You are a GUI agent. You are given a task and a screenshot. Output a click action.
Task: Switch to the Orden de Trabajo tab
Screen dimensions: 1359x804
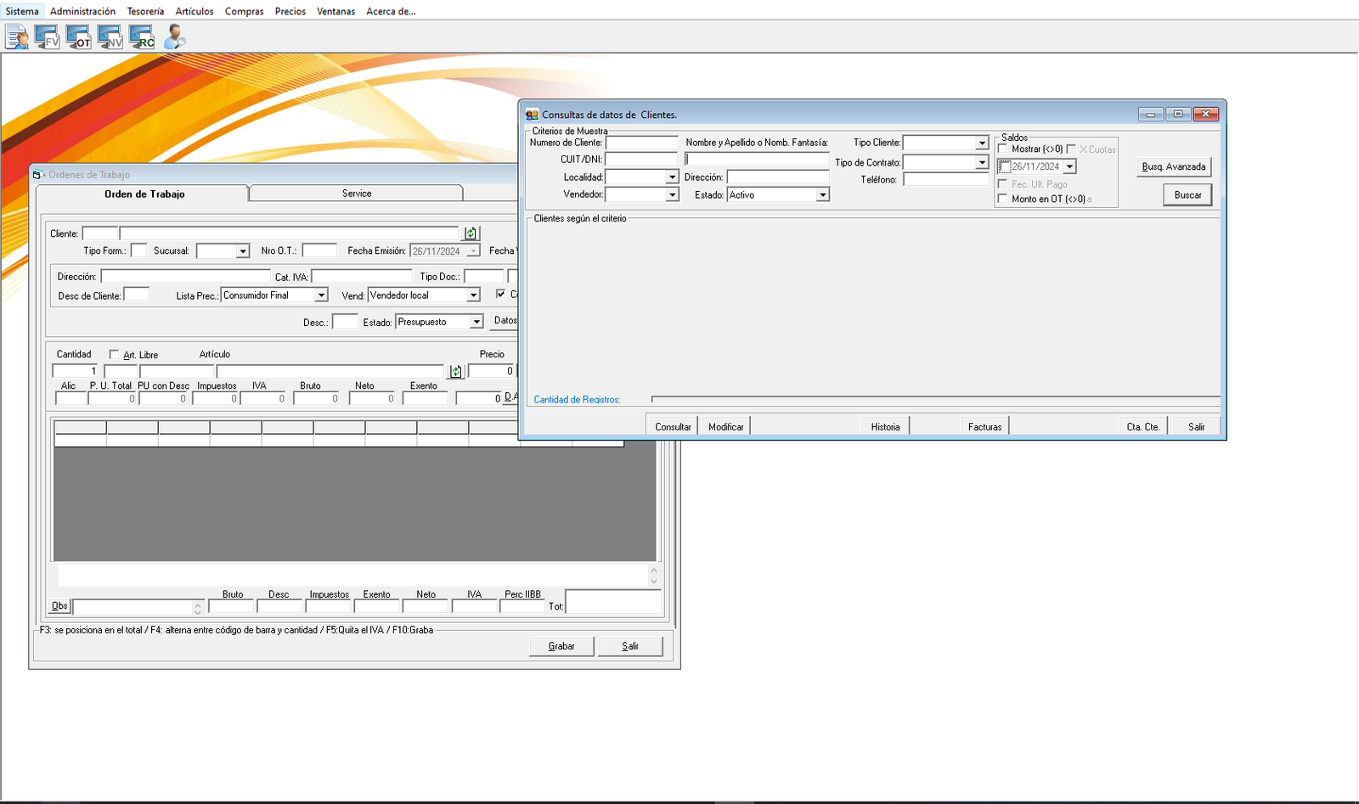pyautogui.click(x=144, y=194)
